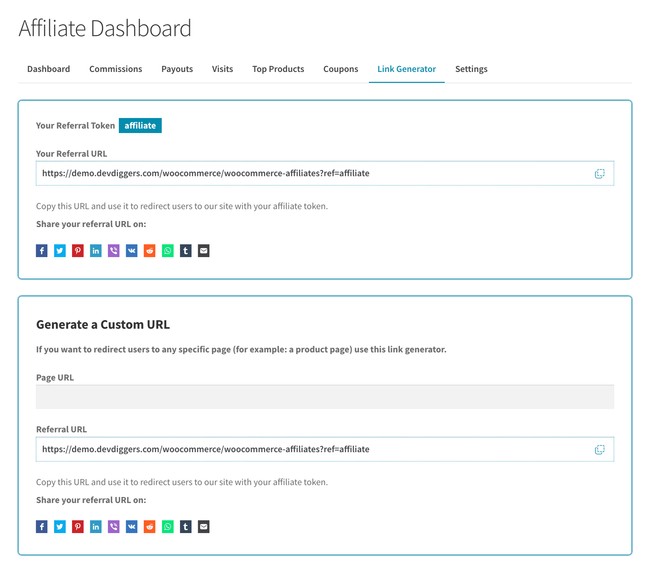Switch to the Commissions tab

pos(115,69)
